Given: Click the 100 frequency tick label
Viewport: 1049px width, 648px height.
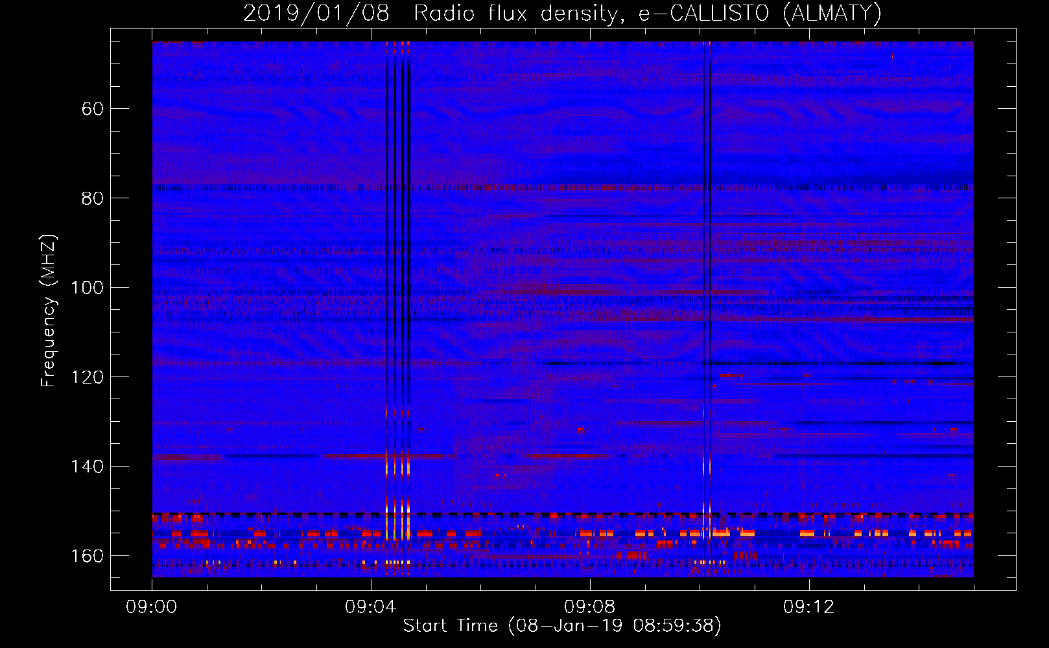Looking at the screenshot, I should coord(88,288).
